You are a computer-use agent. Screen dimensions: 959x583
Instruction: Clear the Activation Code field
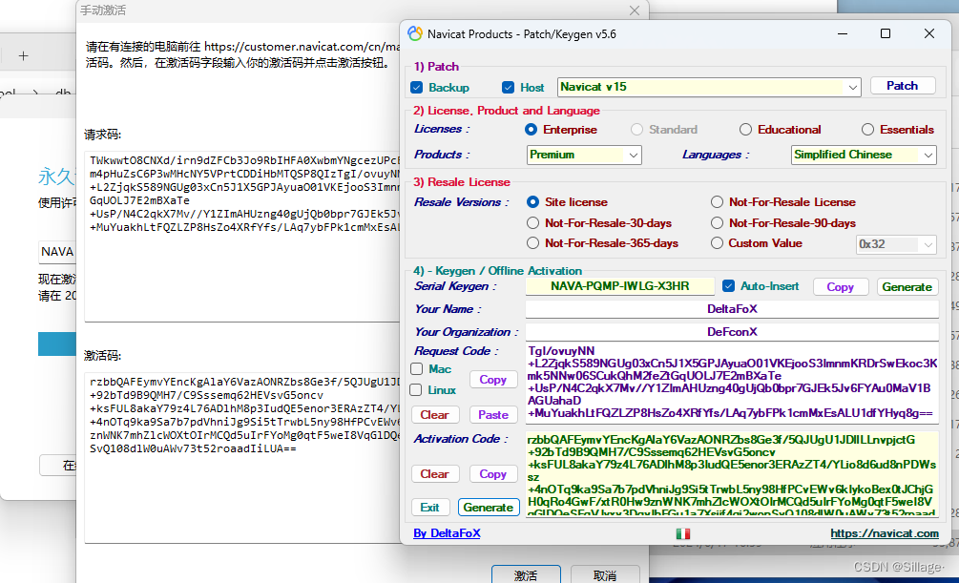434,474
